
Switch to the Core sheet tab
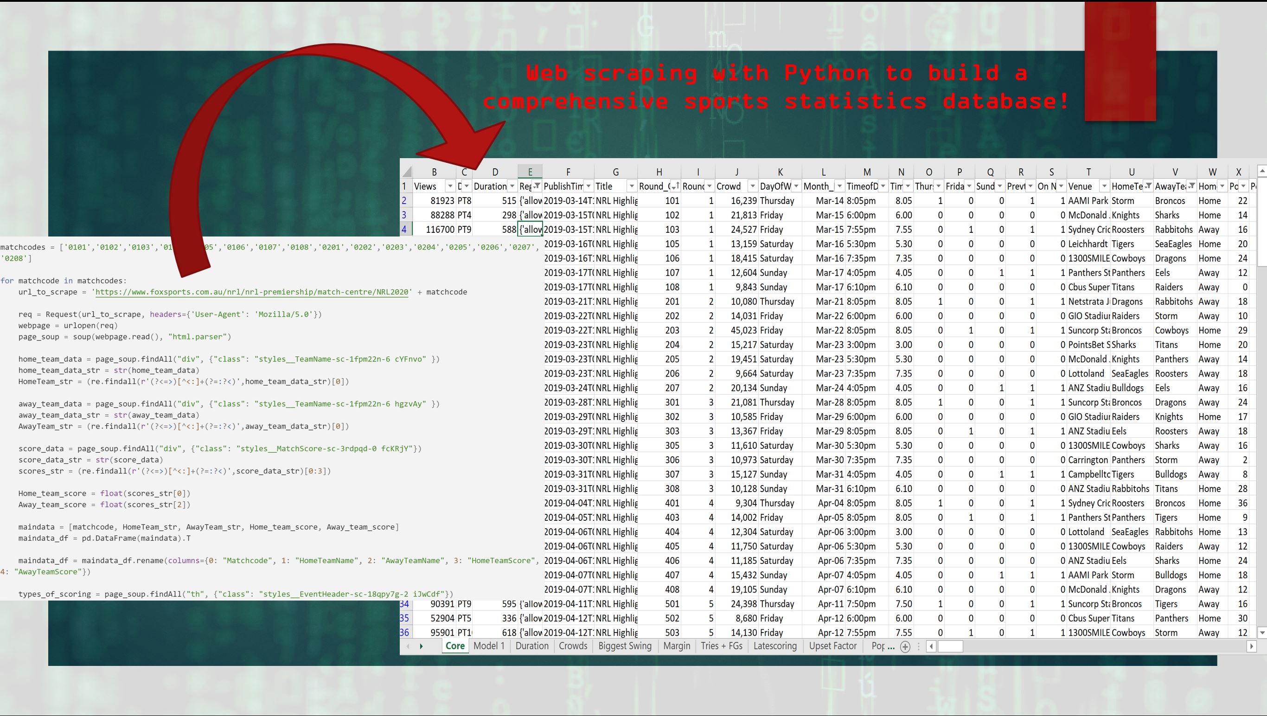455,646
